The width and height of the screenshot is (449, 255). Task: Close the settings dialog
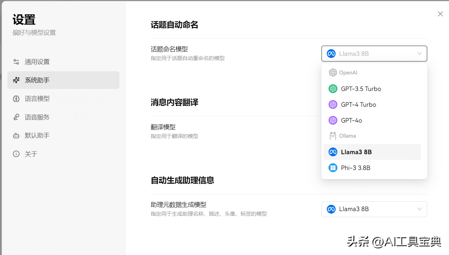[x=440, y=14]
